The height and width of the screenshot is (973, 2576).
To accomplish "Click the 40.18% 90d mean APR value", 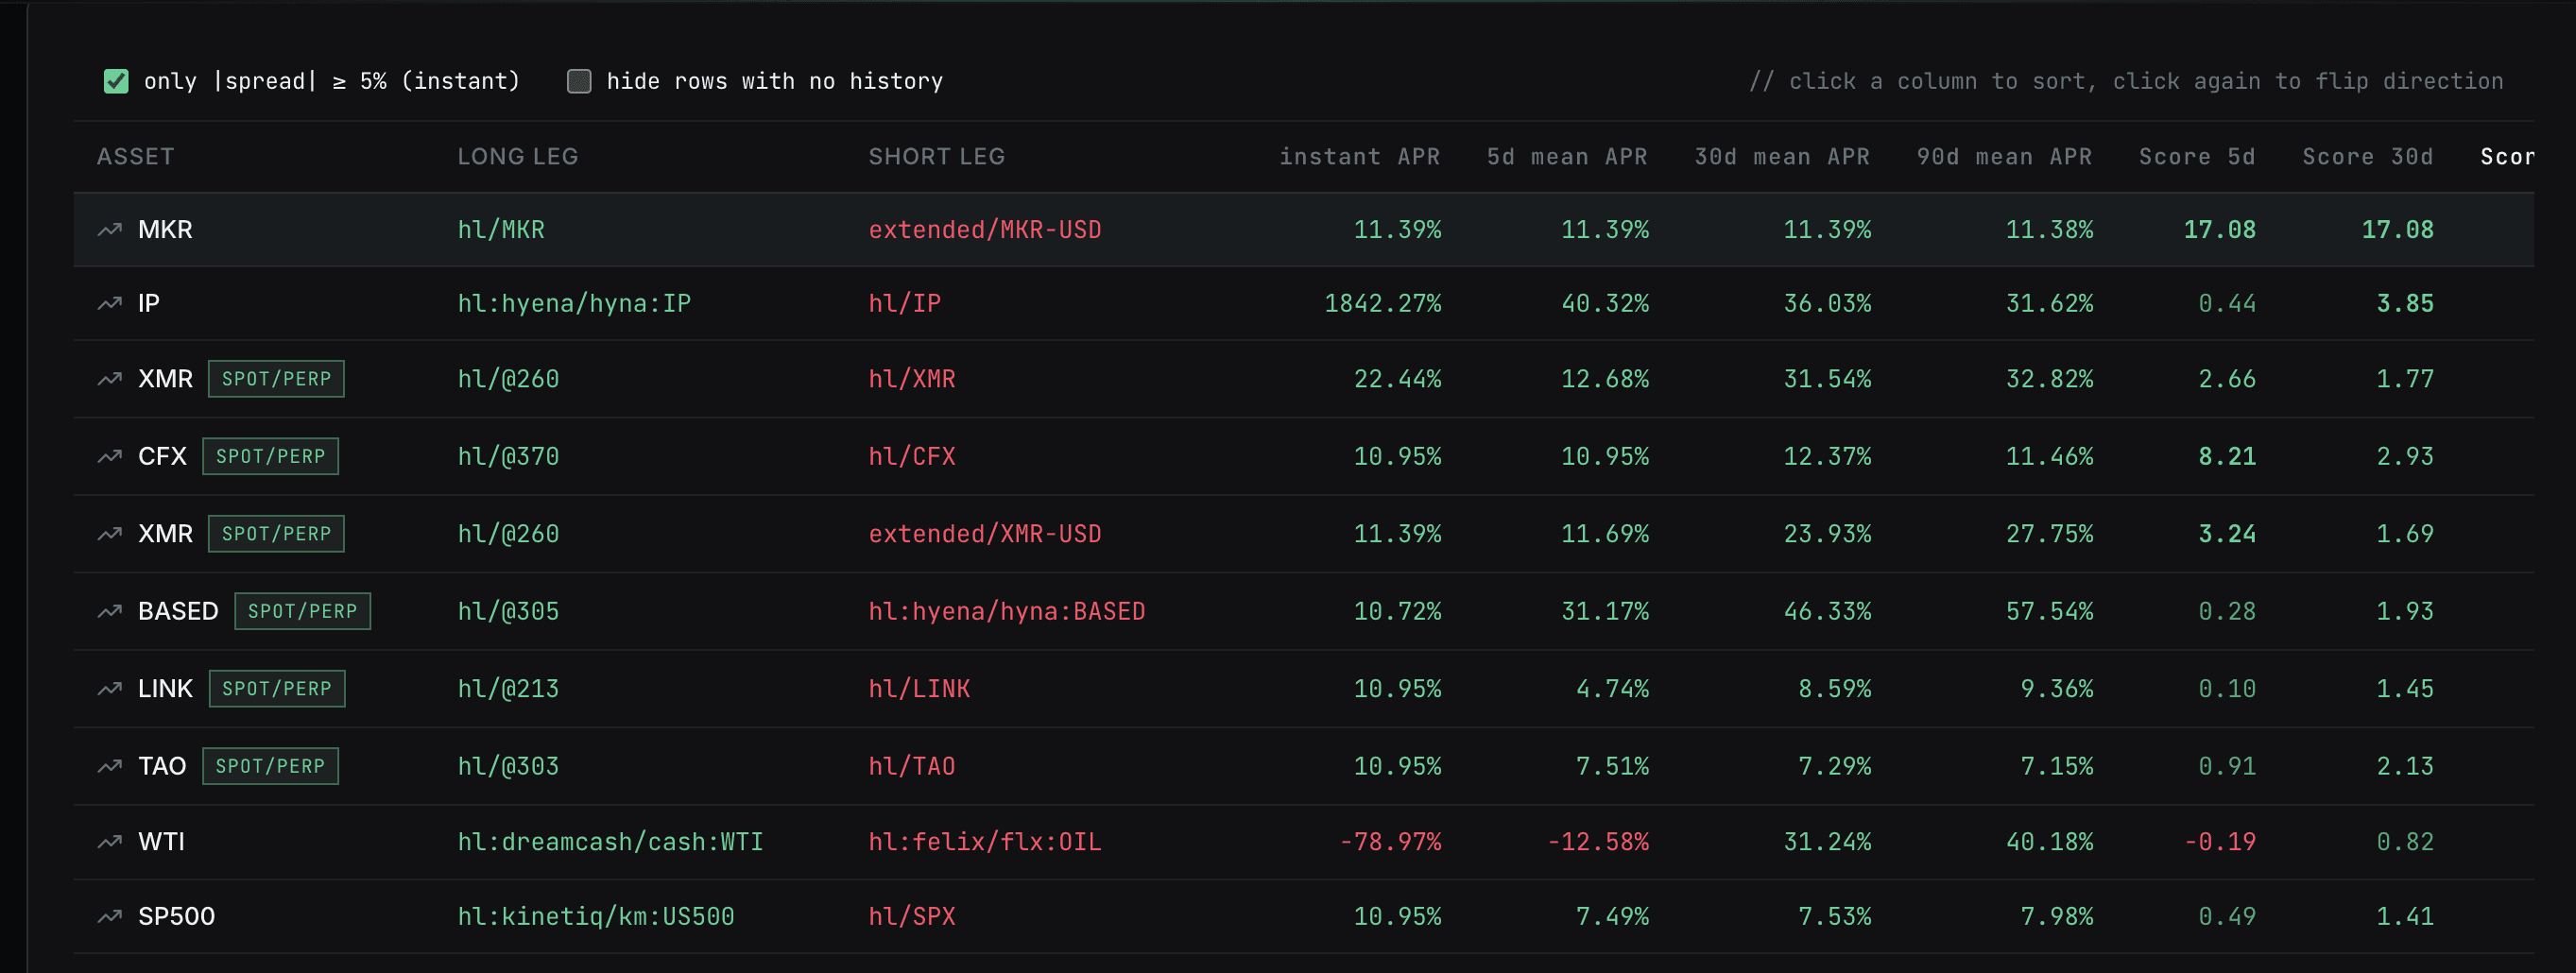I will [2049, 842].
